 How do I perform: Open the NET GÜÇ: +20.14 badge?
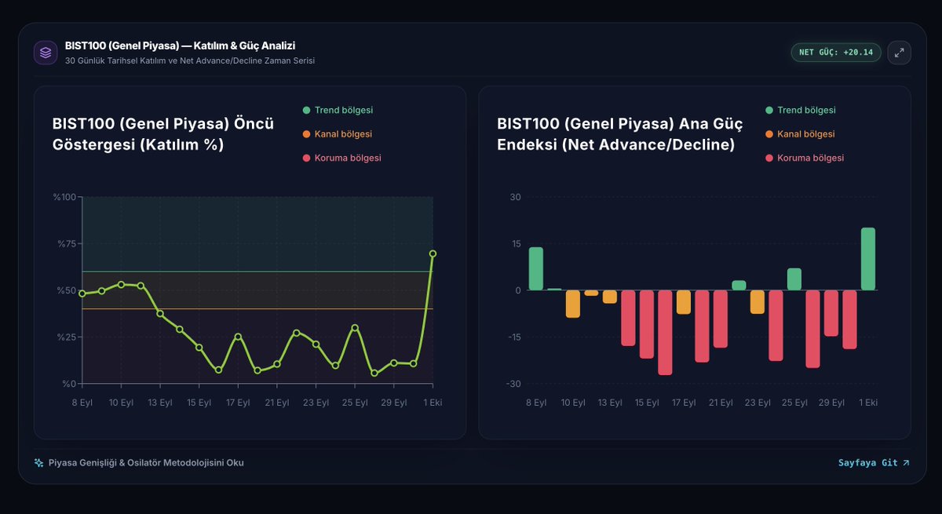pyautogui.click(x=836, y=53)
